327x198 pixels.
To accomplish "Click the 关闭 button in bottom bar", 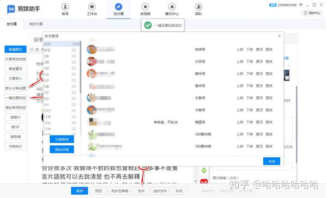I will (179, 191).
